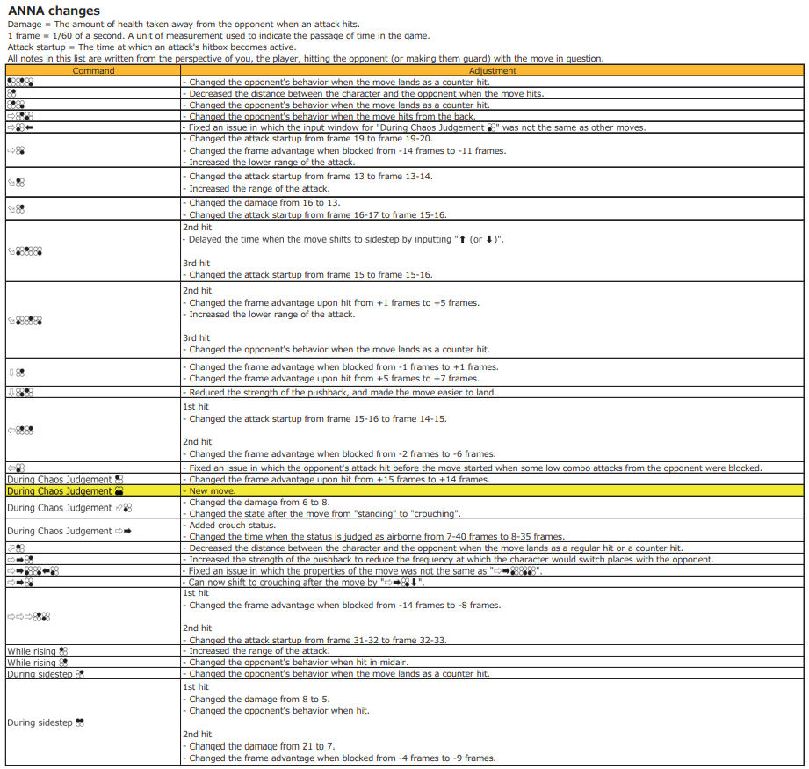This screenshot has width=809, height=769.
Task: Click command icons for the "frame 19 to frame 19-20" row
Action: [16, 150]
